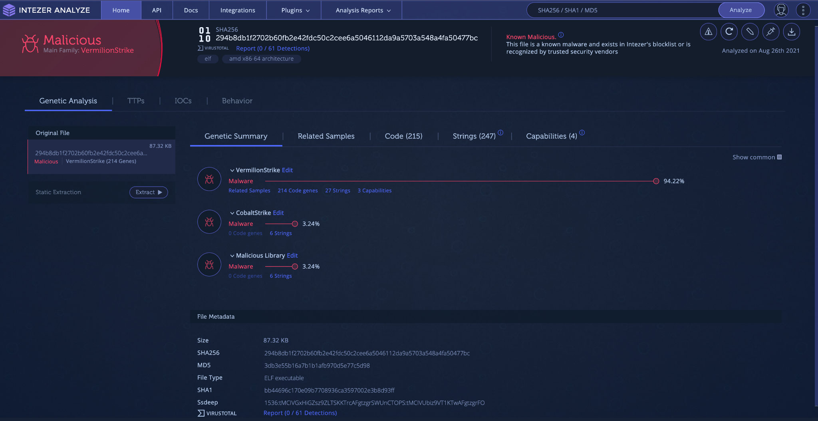Click Edit next to VermilionStrike
818x421 pixels.
(x=287, y=170)
